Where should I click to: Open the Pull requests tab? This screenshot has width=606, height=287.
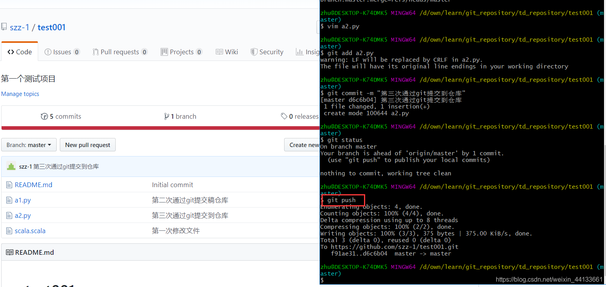point(120,52)
